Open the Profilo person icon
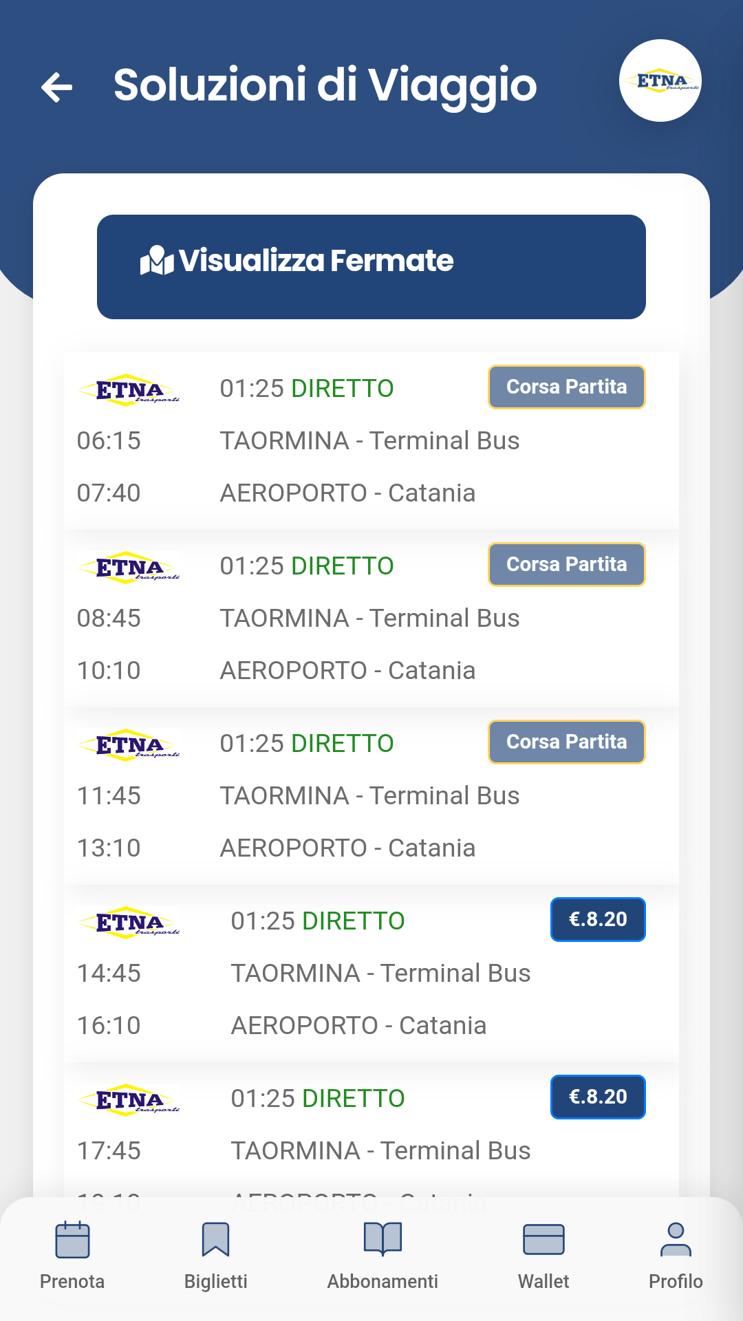The height and width of the screenshot is (1321, 743). (x=676, y=1239)
